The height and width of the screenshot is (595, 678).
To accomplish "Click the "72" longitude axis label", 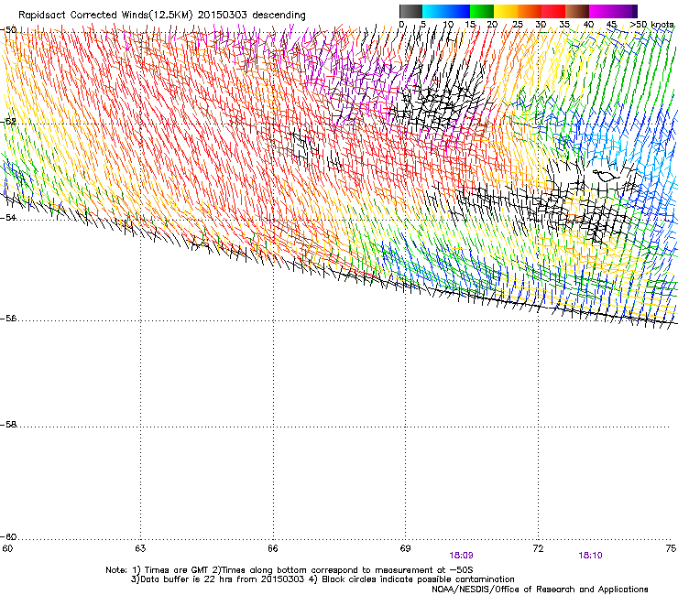I will 538,548.
